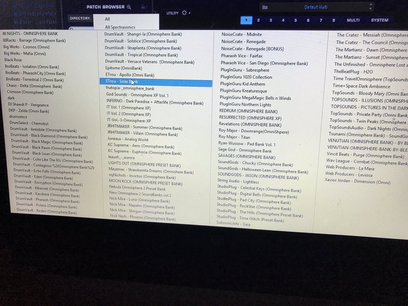Select the 'Black Rose' bank
Image resolution: width=408 pixels, height=306 pixels.
click(x=13, y=60)
